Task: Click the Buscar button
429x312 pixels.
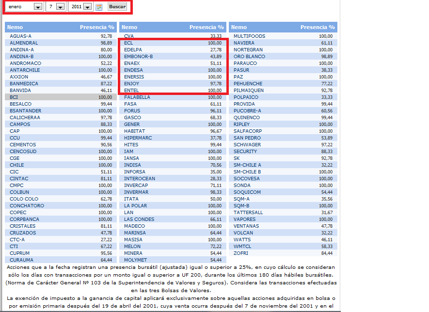Action: coord(117,7)
